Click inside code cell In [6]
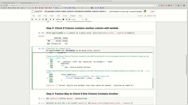Screen dimensions: 188x105 click(99, 33)
